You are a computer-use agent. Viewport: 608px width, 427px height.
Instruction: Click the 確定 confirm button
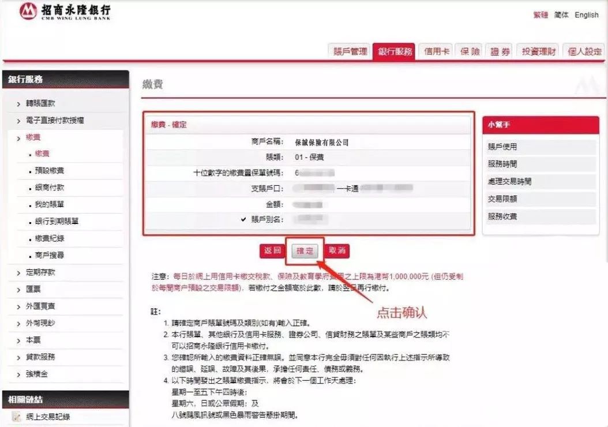coord(305,251)
